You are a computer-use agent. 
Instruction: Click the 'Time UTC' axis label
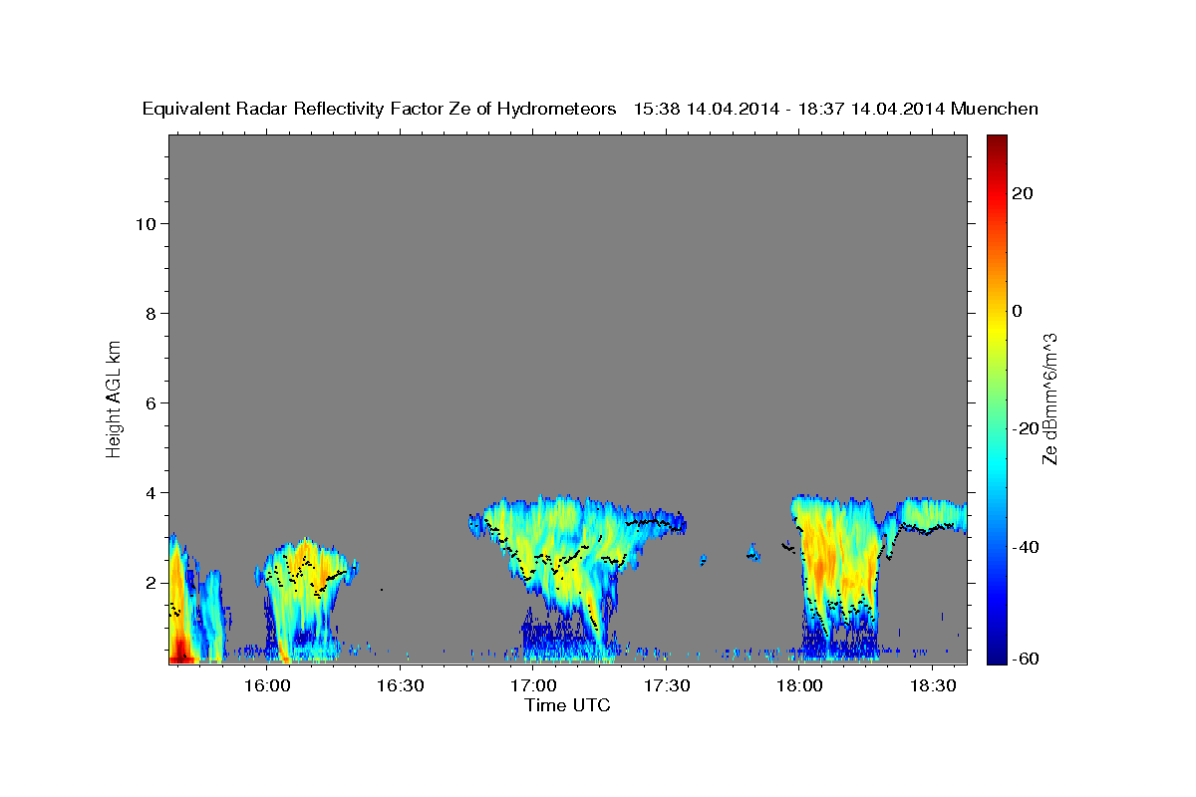567,705
